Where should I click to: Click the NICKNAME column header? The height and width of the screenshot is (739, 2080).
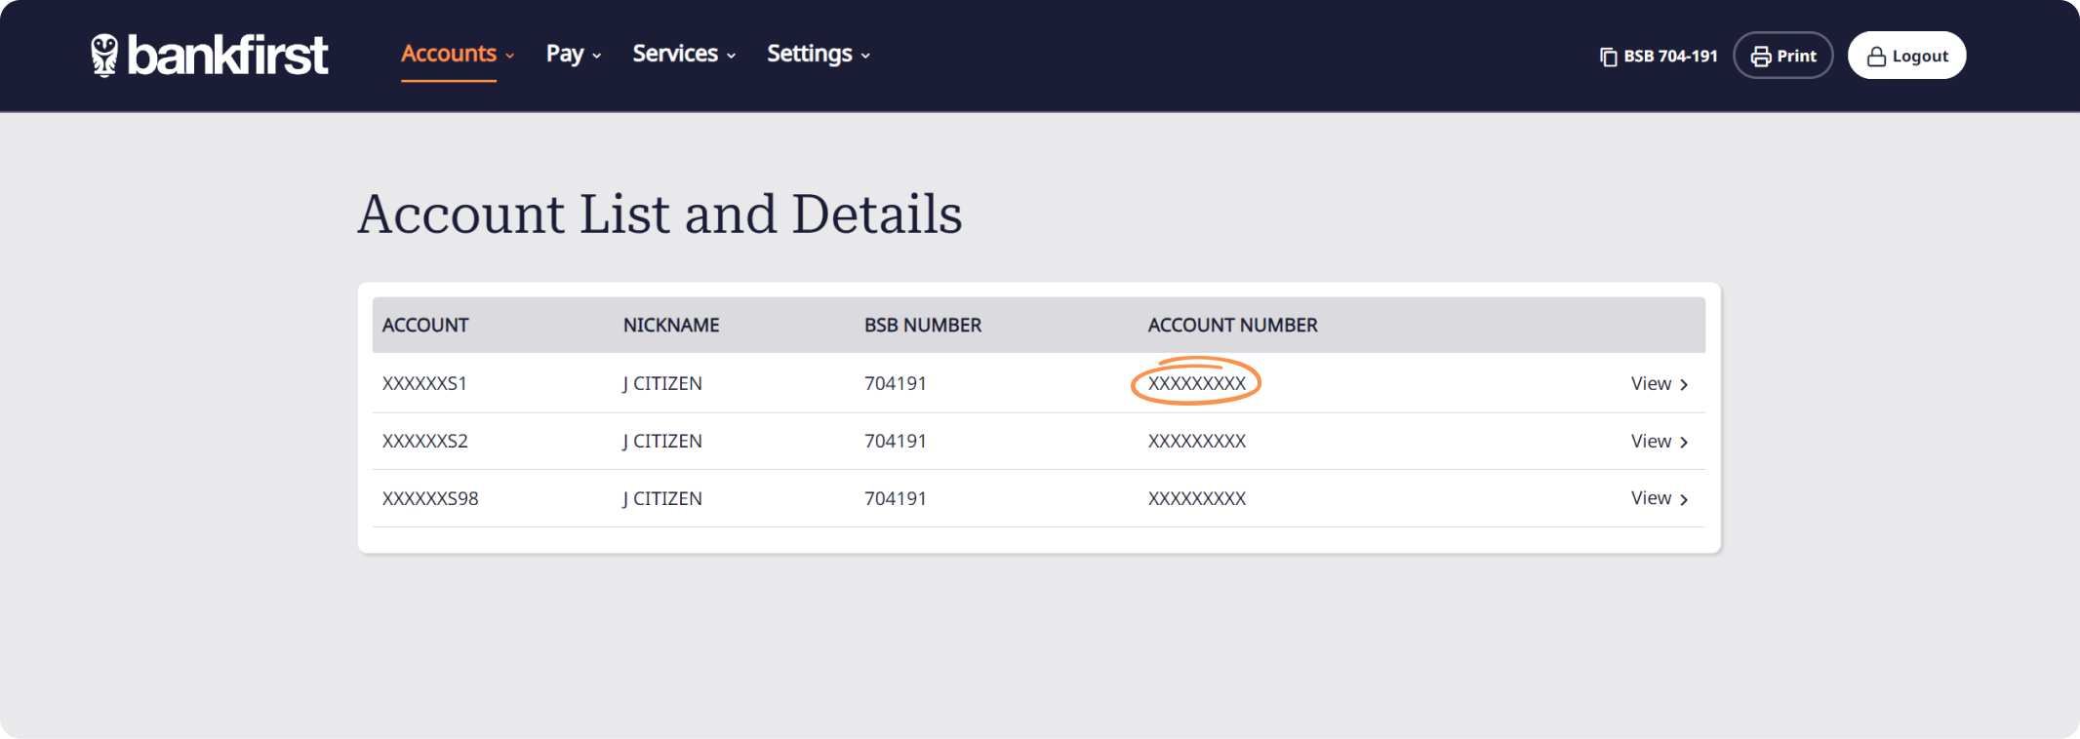coord(671,325)
